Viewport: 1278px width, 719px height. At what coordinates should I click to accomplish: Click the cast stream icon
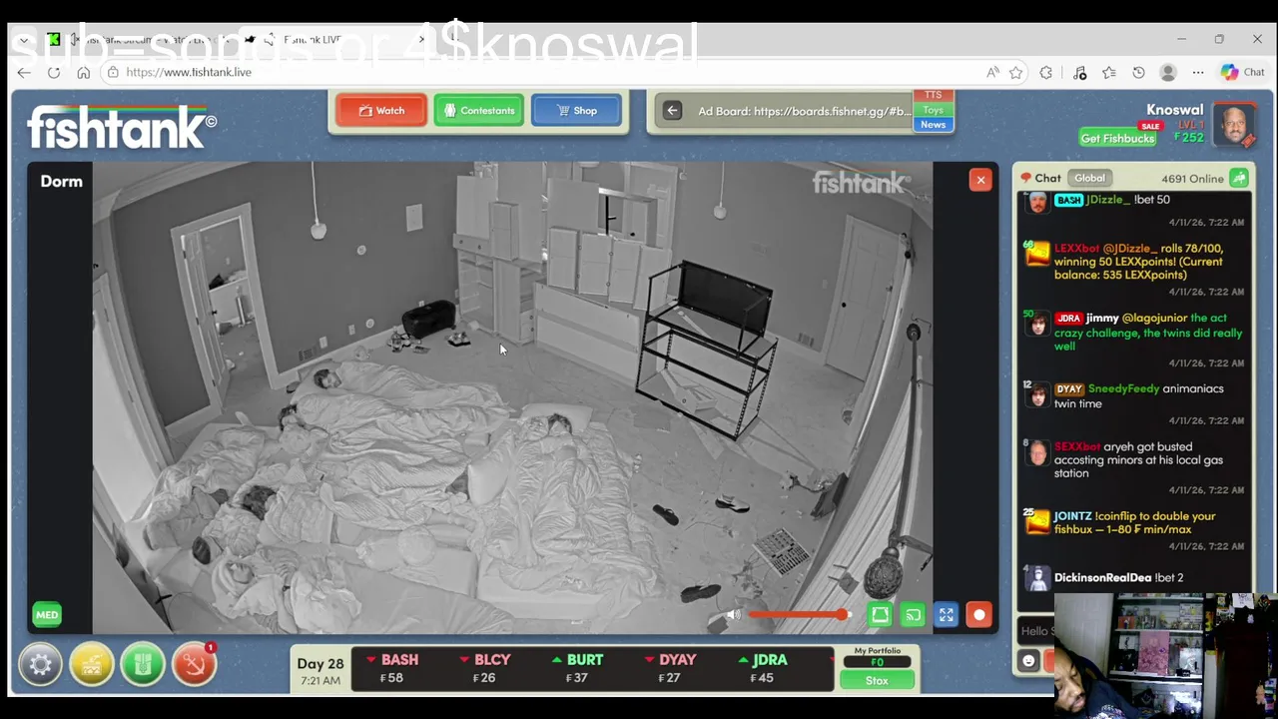point(913,615)
